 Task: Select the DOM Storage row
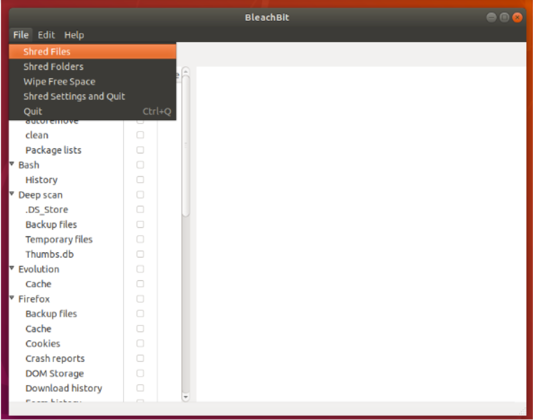click(x=55, y=374)
